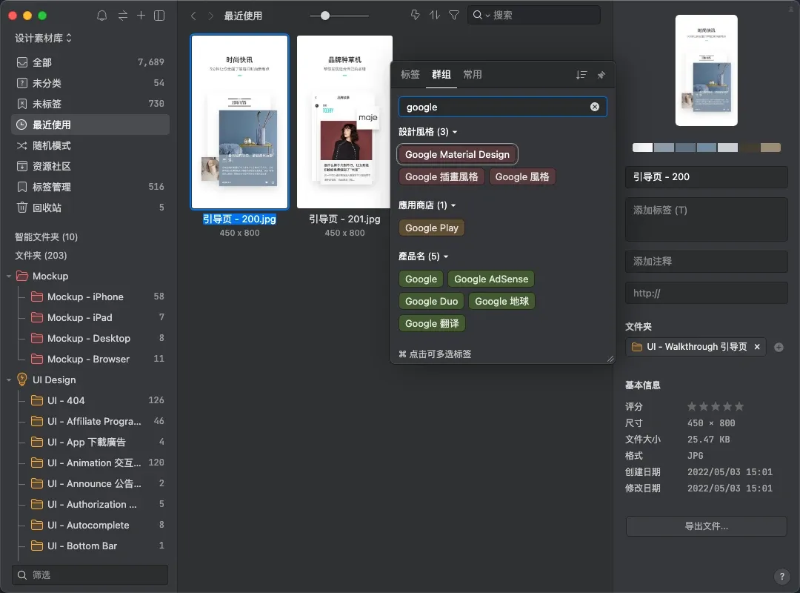Click the tag panel sort icon
Screen dimensions: 800x593
(x=581, y=75)
